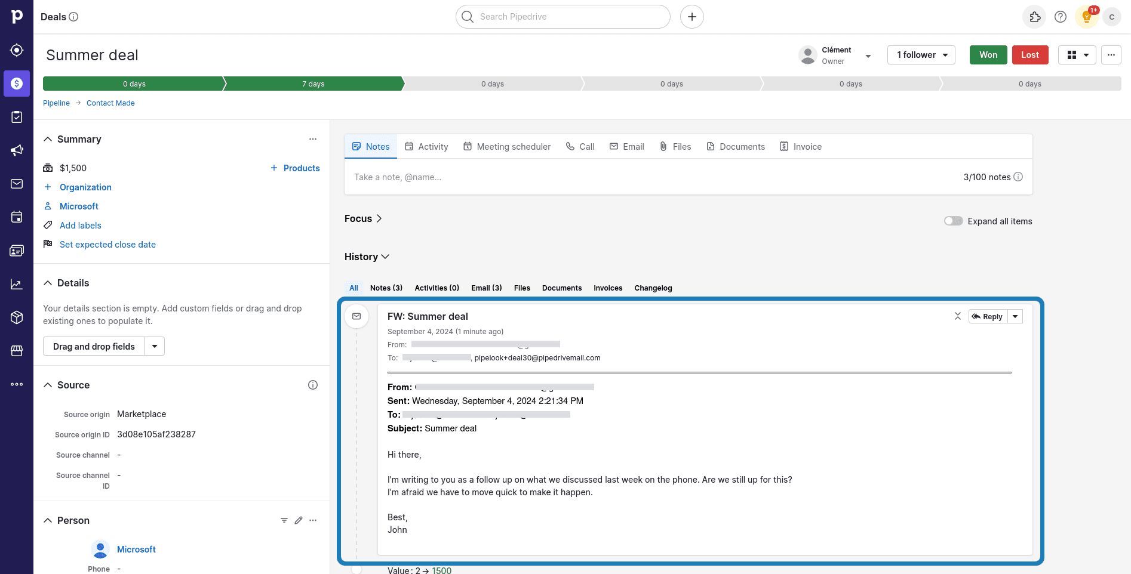Mark the Summer deal as Won
The image size is (1131, 574).
tap(988, 54)
